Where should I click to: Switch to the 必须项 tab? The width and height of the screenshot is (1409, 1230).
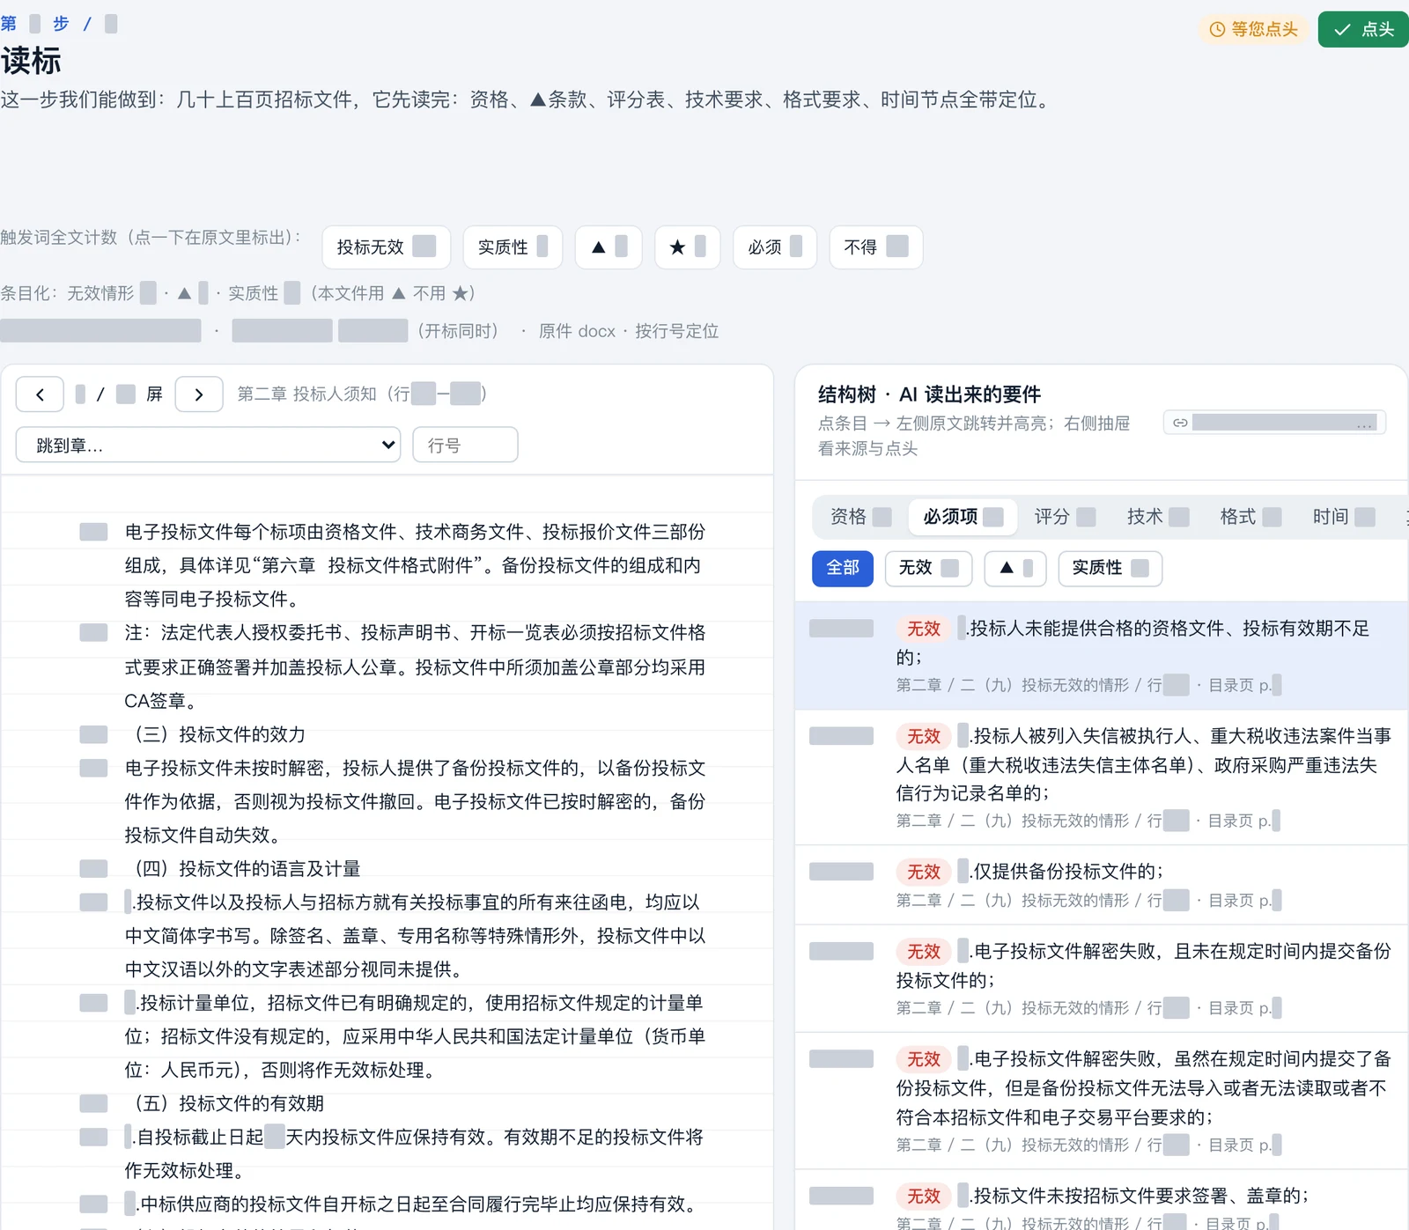pyautogui.click(x=963, y=517)
